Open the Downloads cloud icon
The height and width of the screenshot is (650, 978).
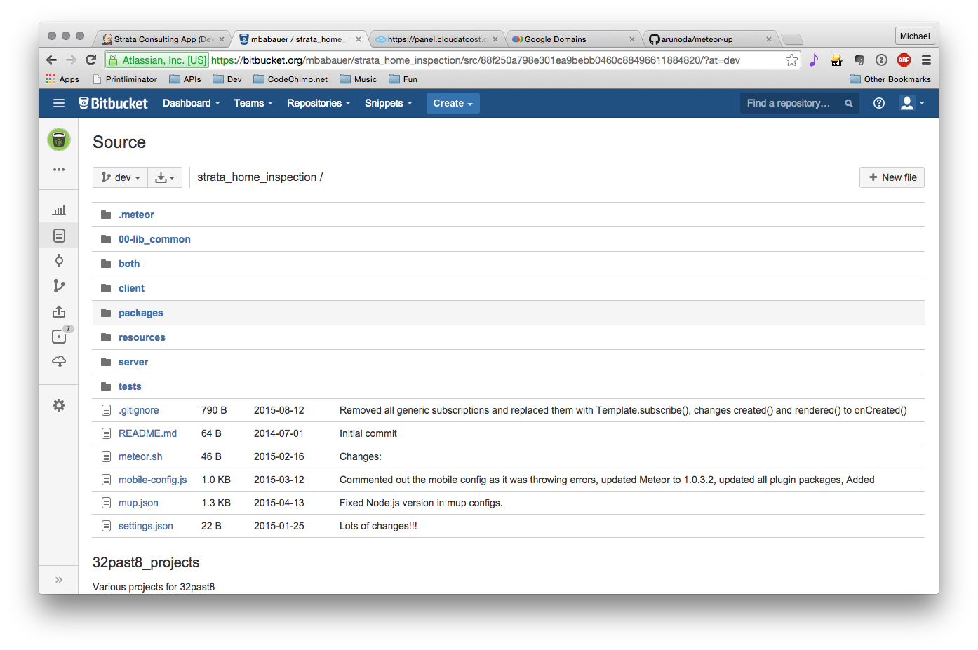point(59,361)
